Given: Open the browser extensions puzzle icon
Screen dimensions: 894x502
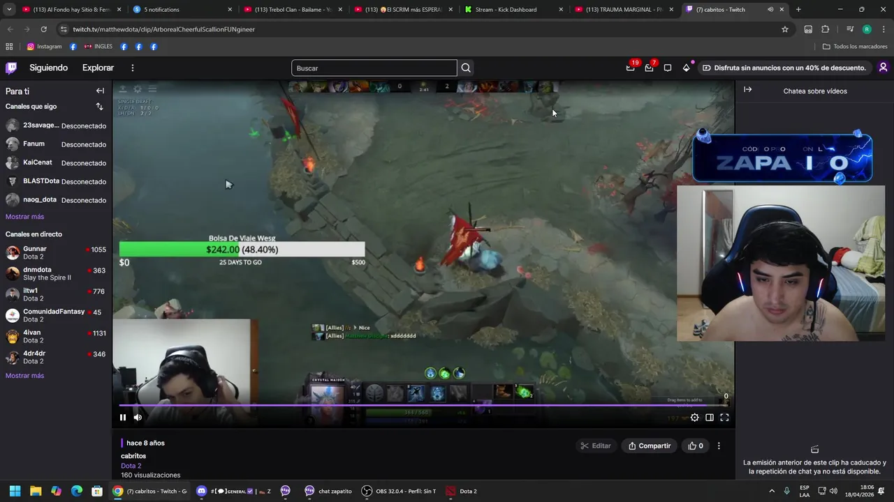Looking at the screenshot, I should [x=826, y=29].
